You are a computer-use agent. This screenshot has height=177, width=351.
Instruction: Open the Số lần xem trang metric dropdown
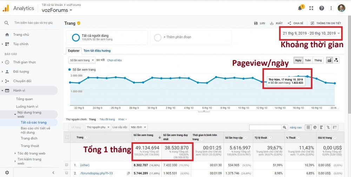[x=82, y=60]
